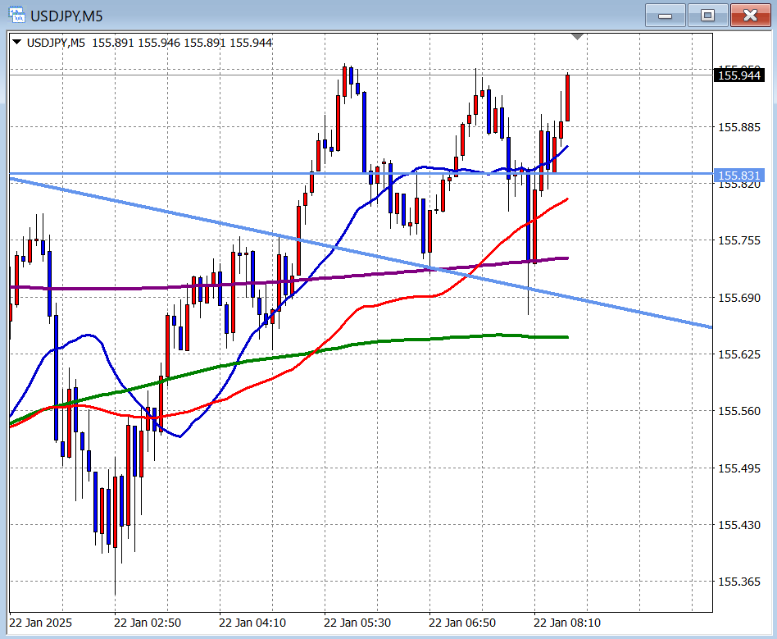Image resolution: width=777 pixels, height=639 pixels.
Task: Click the USDJPY chart window icon
Action: coord(16,15)
